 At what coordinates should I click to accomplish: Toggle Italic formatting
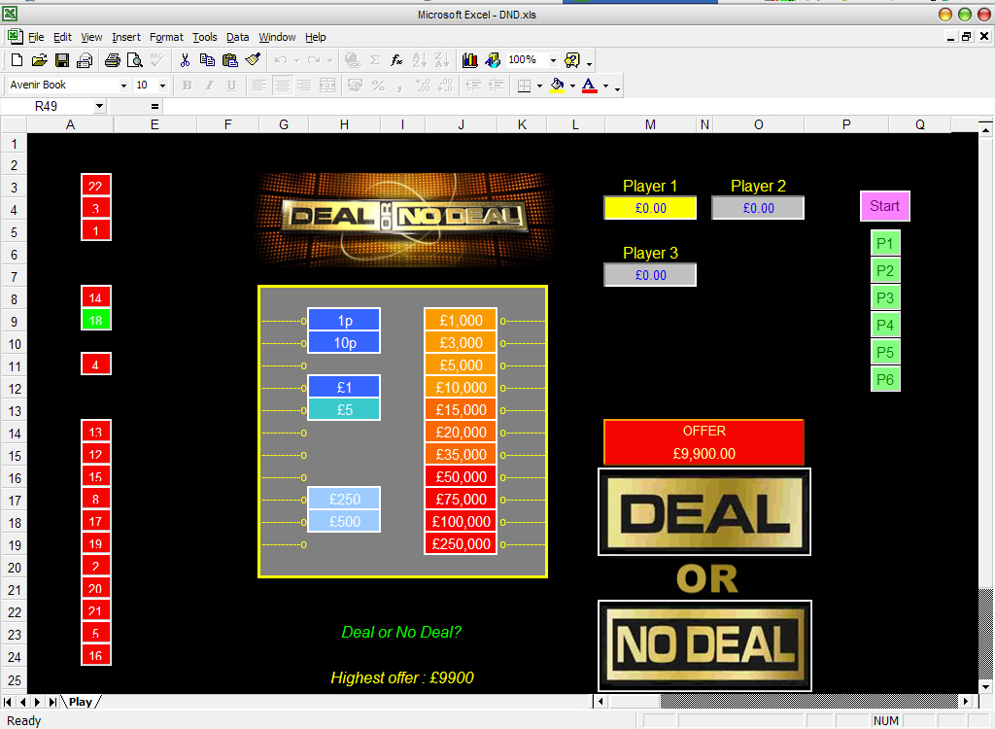[x=209, y=86]
